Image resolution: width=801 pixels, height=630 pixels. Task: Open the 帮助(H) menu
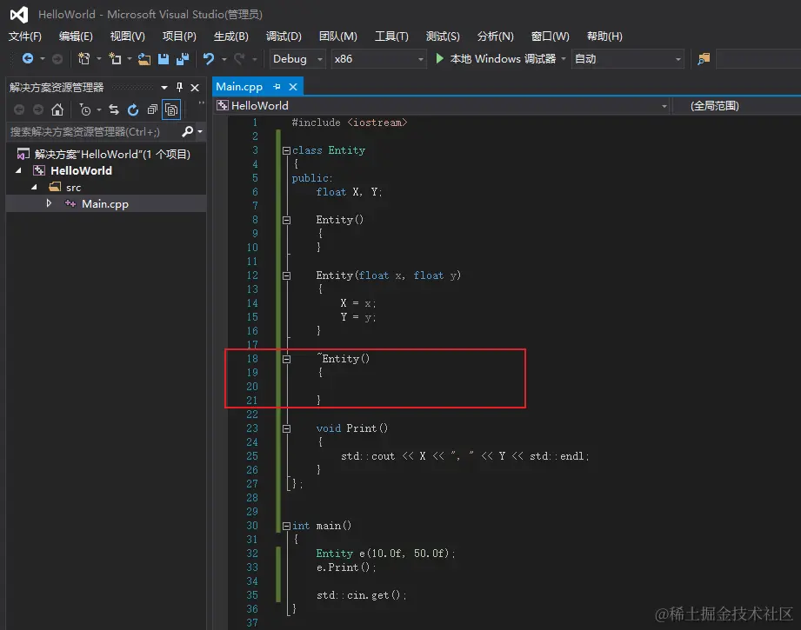click(x=604, y=36)
